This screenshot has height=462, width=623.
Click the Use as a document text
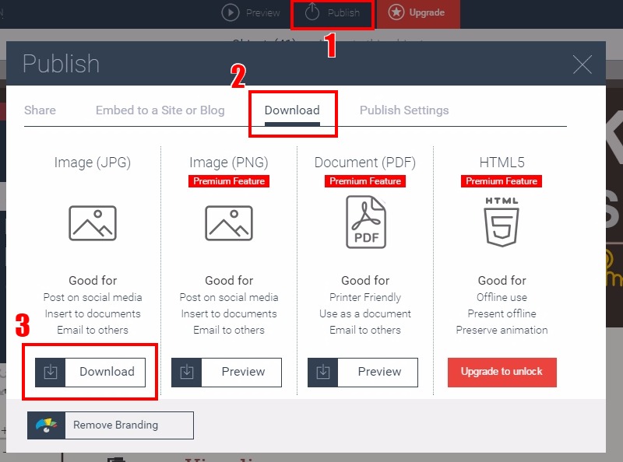pyautogui.click(x=365, y=313)
